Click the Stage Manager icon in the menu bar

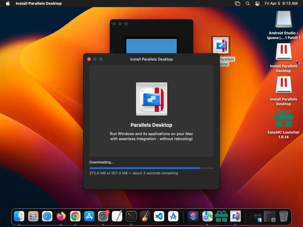(x=238, y=4)
